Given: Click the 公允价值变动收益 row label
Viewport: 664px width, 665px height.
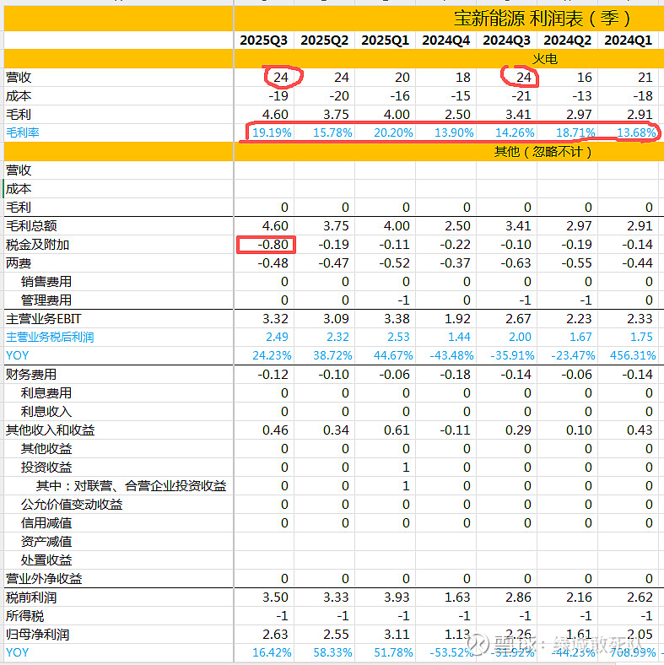Looking at the screenshot, I should pos(72,505).
